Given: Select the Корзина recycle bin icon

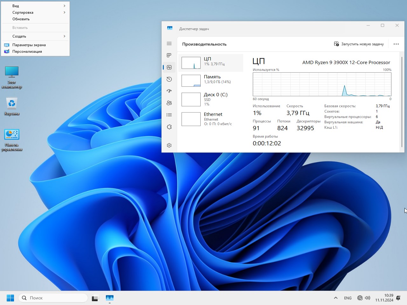Looking at the screenshot, I should coord(12,106).
